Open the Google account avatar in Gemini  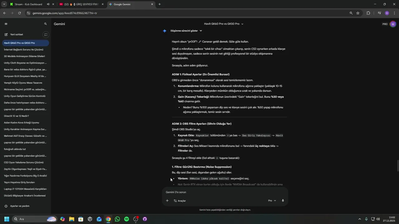393,24
